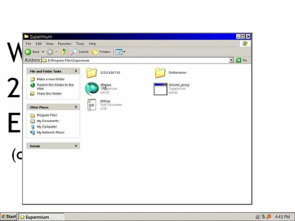Open the Start menu
The height and width of the screenshot is (221, 295).
9,217
